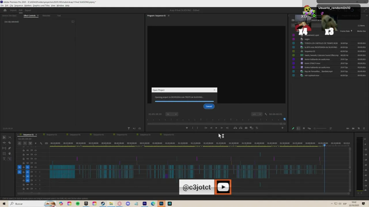Cancel opening the project
Viewport: 369px width, 207px height.
209,106
